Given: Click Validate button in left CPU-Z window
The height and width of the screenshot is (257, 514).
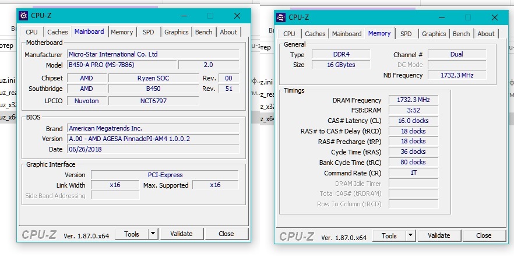Looking at the screenshot, I should click(x=181, y=234).
